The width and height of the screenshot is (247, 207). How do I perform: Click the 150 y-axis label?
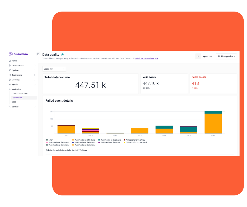51,112
